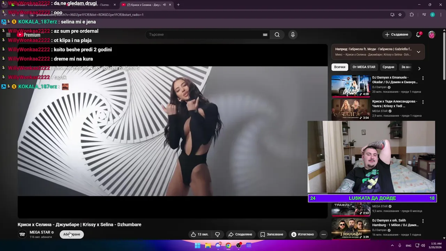Open volume control in system tray
The width and height of the screenshot is (446, 251).
(x=423, y=245)
